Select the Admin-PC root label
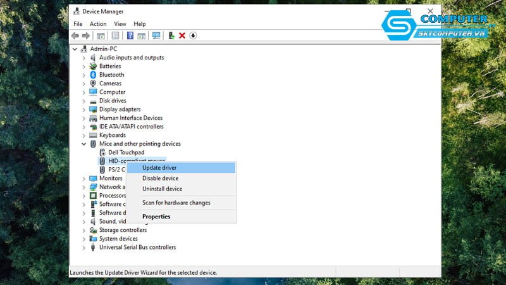 pyautogui.click(x=103, y=49)
